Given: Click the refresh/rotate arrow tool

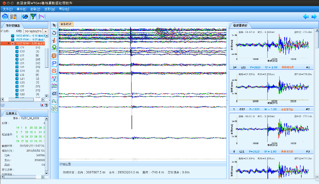Looking at the screenshot, I should point(54,33).
